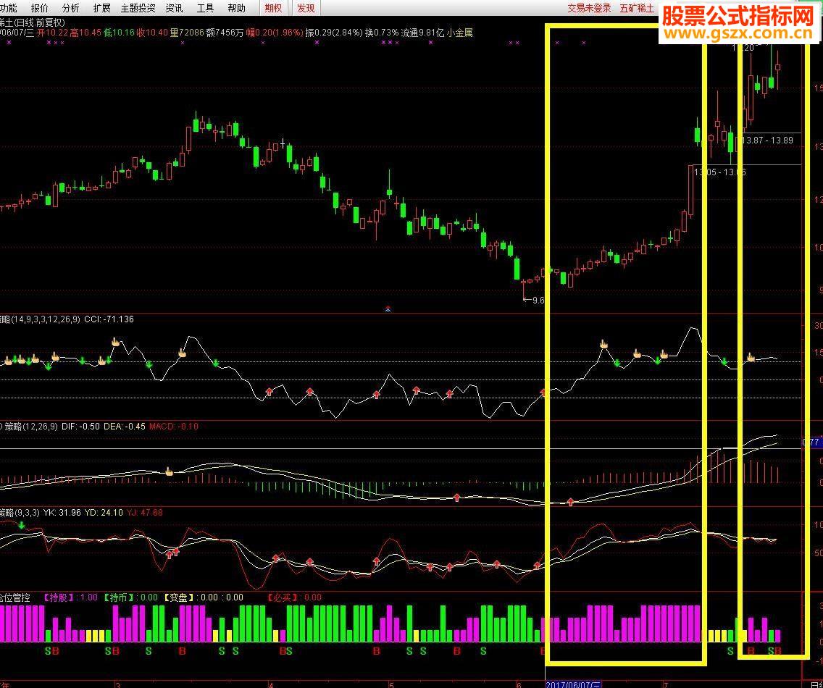Click the 换0.73% turnover value

click(x=382, y=33)
